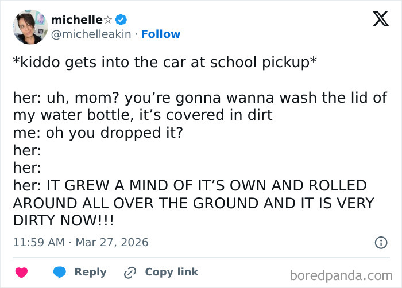
Task: Open the 11:59 AM time link
Action: coord(38,243)
